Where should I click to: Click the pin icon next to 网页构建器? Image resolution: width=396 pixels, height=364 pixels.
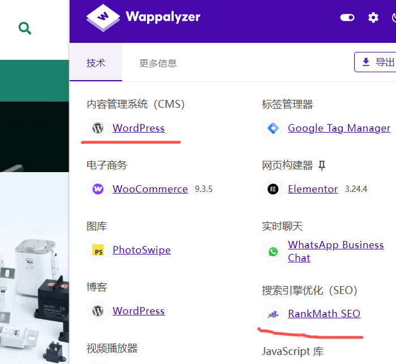pyautogui.click(x=321, y=166)
